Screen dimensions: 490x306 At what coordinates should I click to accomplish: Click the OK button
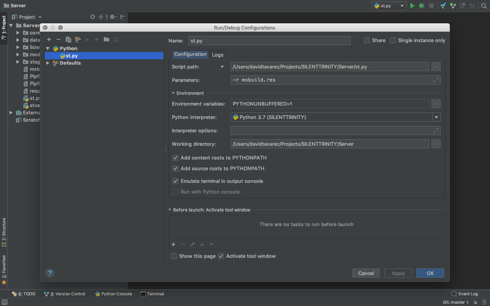pos(430,273)
